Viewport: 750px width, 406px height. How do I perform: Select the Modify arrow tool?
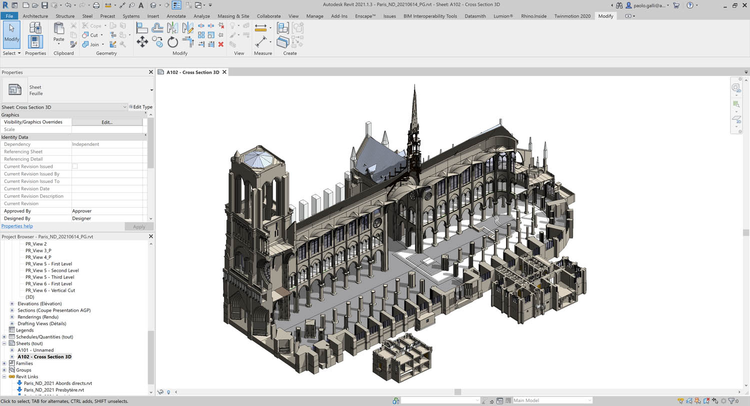coord(11,34)
